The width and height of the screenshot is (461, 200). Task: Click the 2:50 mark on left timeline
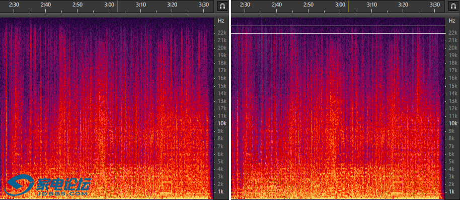tap(78, 5)
